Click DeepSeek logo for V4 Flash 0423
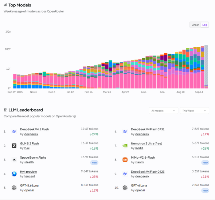The width and height of the screenshot is (215, 200). pos(125,174)
